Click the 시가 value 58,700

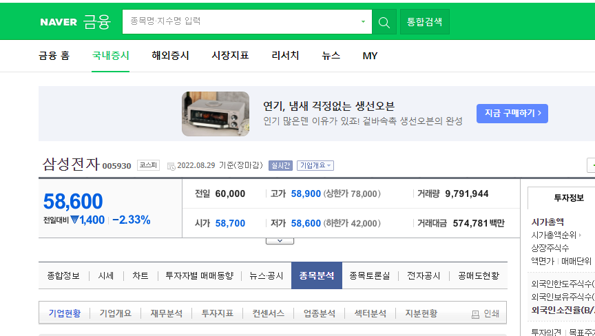click(230, 223)
